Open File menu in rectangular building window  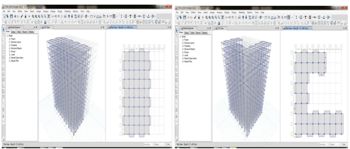coord(4,11)
